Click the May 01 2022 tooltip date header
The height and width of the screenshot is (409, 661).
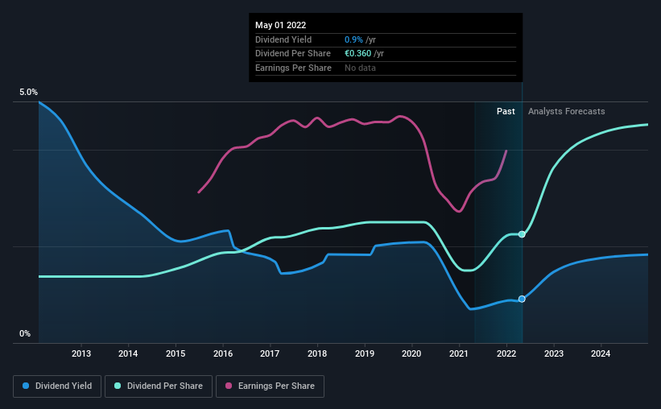280,26
